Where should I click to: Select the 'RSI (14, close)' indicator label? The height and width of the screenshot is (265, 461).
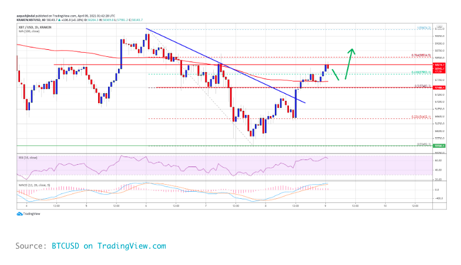click(x=28, y=158)
